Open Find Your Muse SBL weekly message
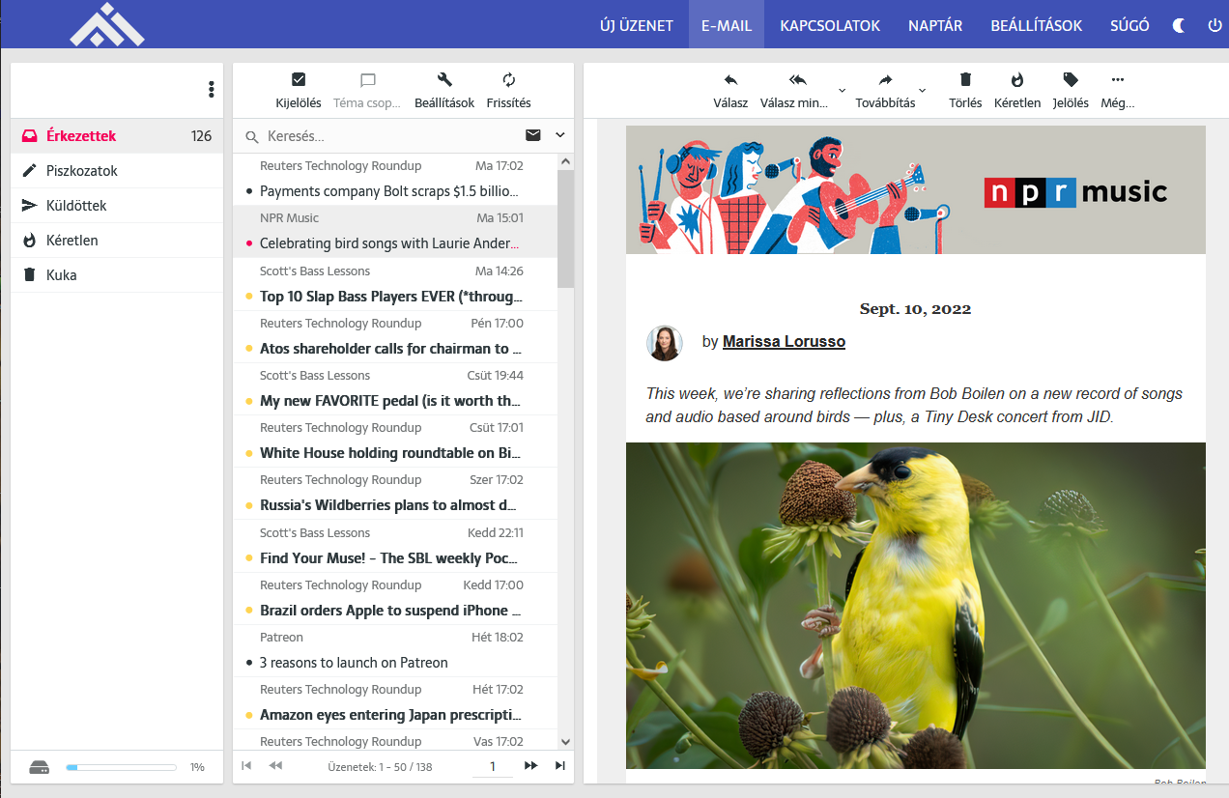 [395, 546]
